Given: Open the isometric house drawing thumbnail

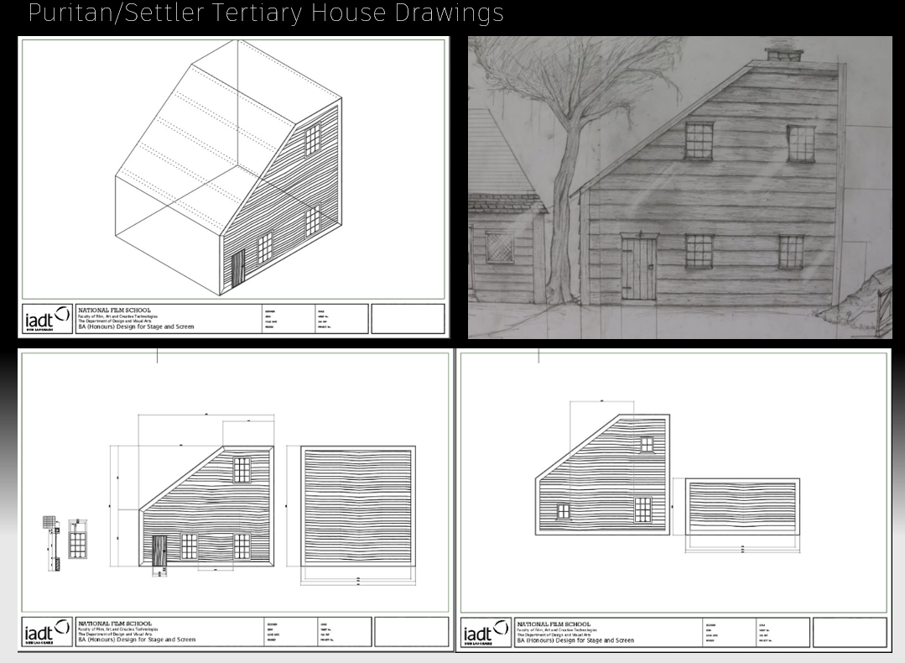Looking at the screenshot, I should point(233,186).
